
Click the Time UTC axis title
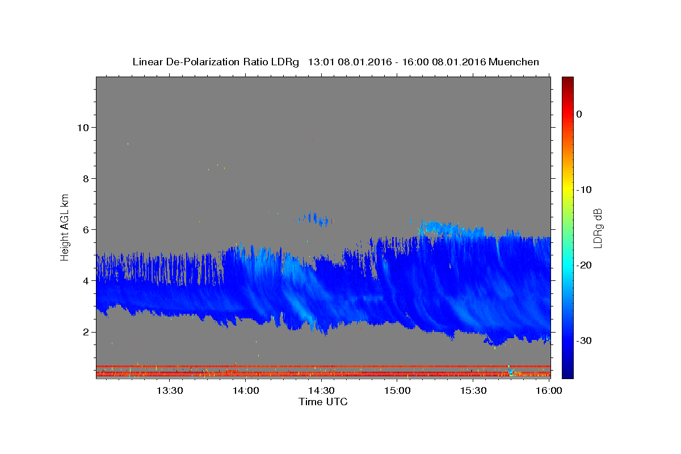pos(323,402)
